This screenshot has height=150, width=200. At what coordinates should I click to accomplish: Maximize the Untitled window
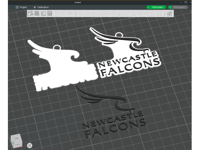click(x=186, y=2)
